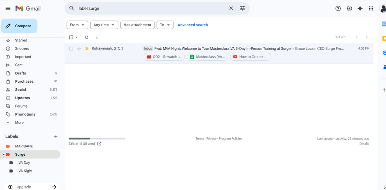Open Advanced search link

[x=193, y=25]
